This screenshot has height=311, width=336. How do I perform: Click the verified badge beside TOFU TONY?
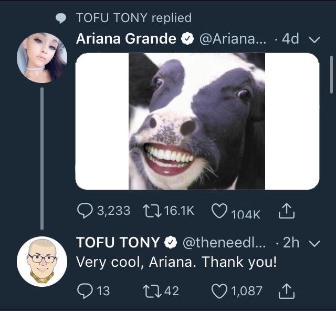click(x=171, y=243)
